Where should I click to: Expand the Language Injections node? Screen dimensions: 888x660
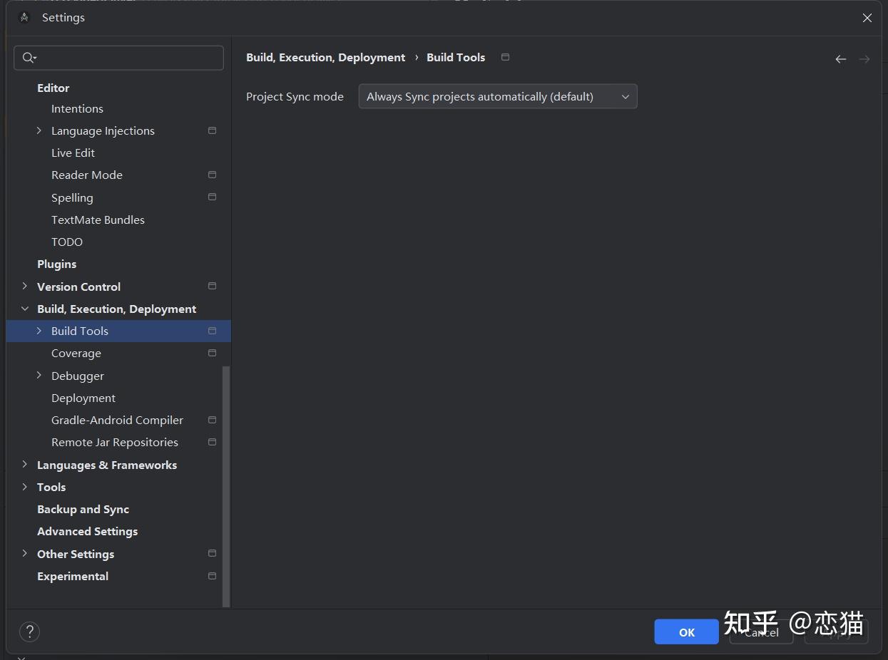pos(39,130)
